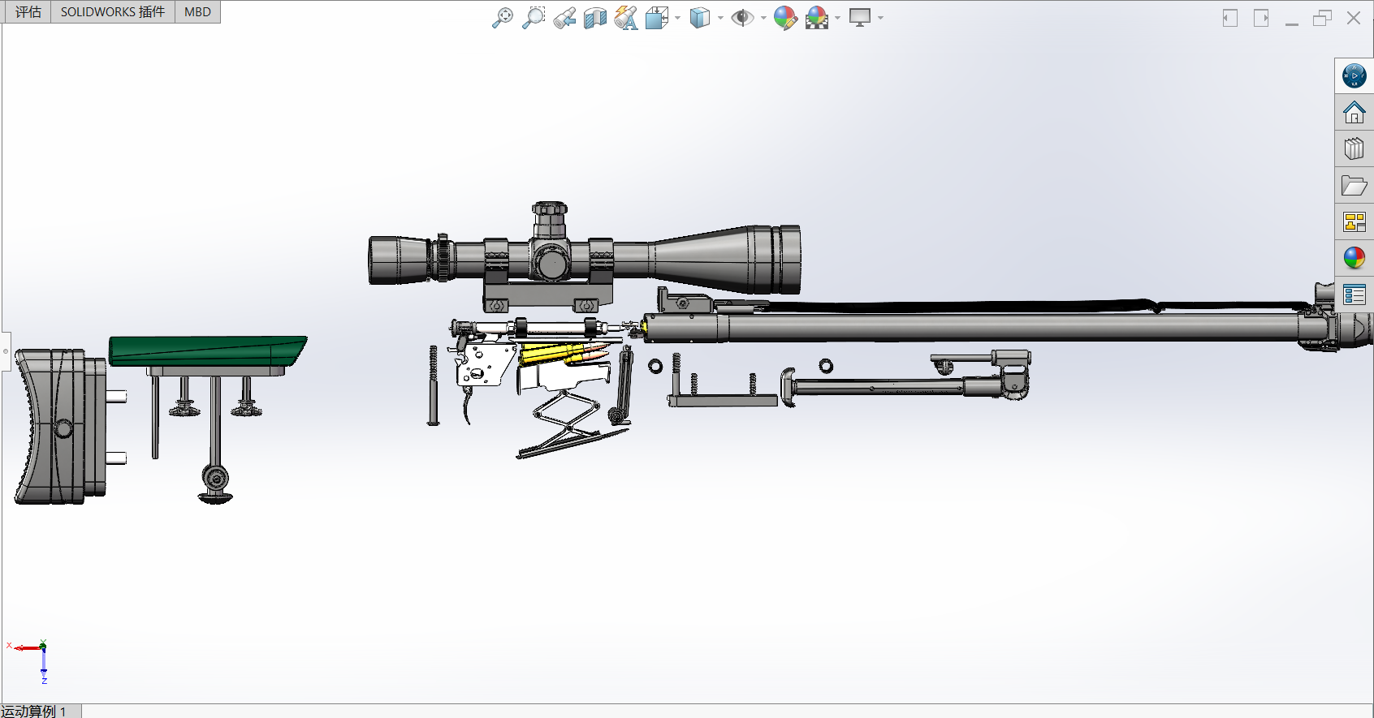Click View Settings monitor icon
Image resolution: width=1374 pixels, height=718 pixels.
tap(859, 18)
